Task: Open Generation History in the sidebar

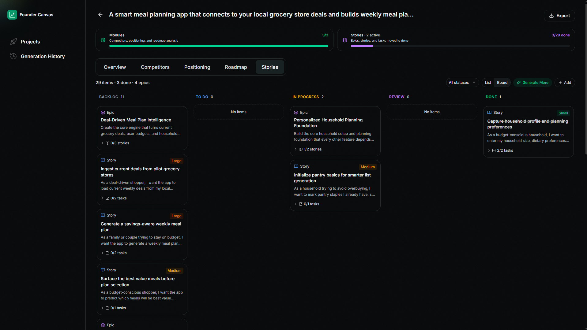Action: tap(43, 56)
